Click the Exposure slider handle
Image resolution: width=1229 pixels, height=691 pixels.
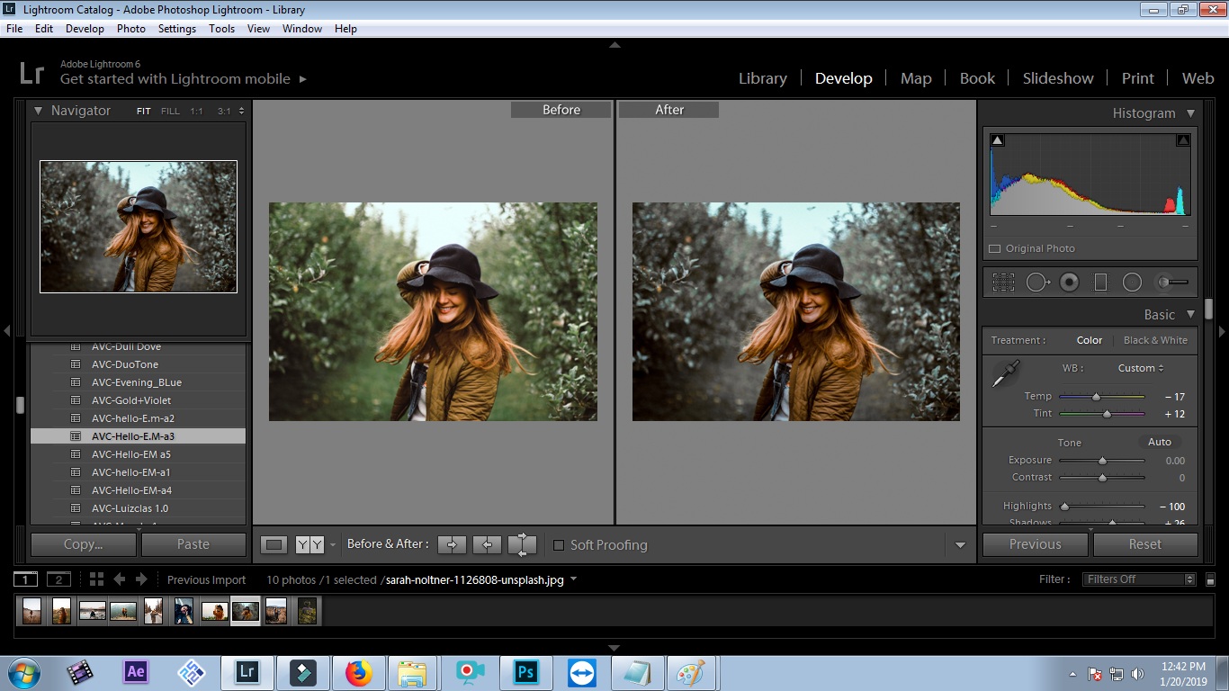click(1102, 461)
